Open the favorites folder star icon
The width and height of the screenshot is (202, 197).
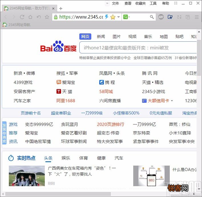(x=170, y=17)
